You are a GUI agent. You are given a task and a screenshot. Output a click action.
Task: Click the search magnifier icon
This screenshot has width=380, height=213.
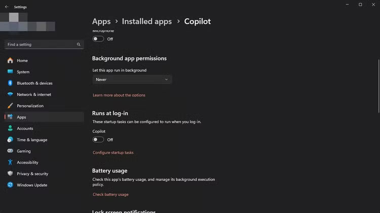pos(79,44)
